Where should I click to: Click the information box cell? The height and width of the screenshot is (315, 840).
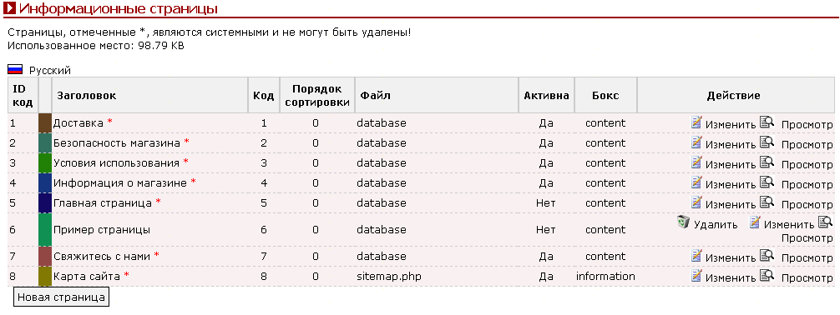605,277
